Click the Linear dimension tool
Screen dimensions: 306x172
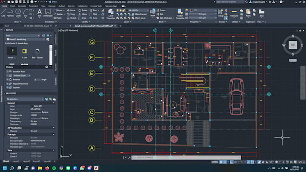tap(58, 10)
